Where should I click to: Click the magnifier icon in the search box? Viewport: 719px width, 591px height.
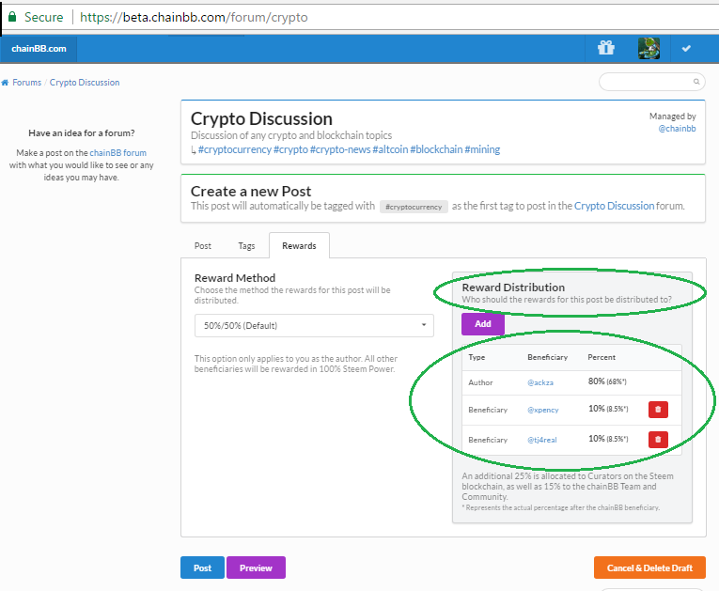tap(696, 82)
